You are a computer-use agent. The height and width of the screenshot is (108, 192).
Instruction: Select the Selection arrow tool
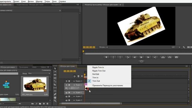pyautogui.click(x=55, y=68)
